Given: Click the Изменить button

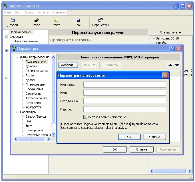Looking at the screenshot, I should pos(90,65).
